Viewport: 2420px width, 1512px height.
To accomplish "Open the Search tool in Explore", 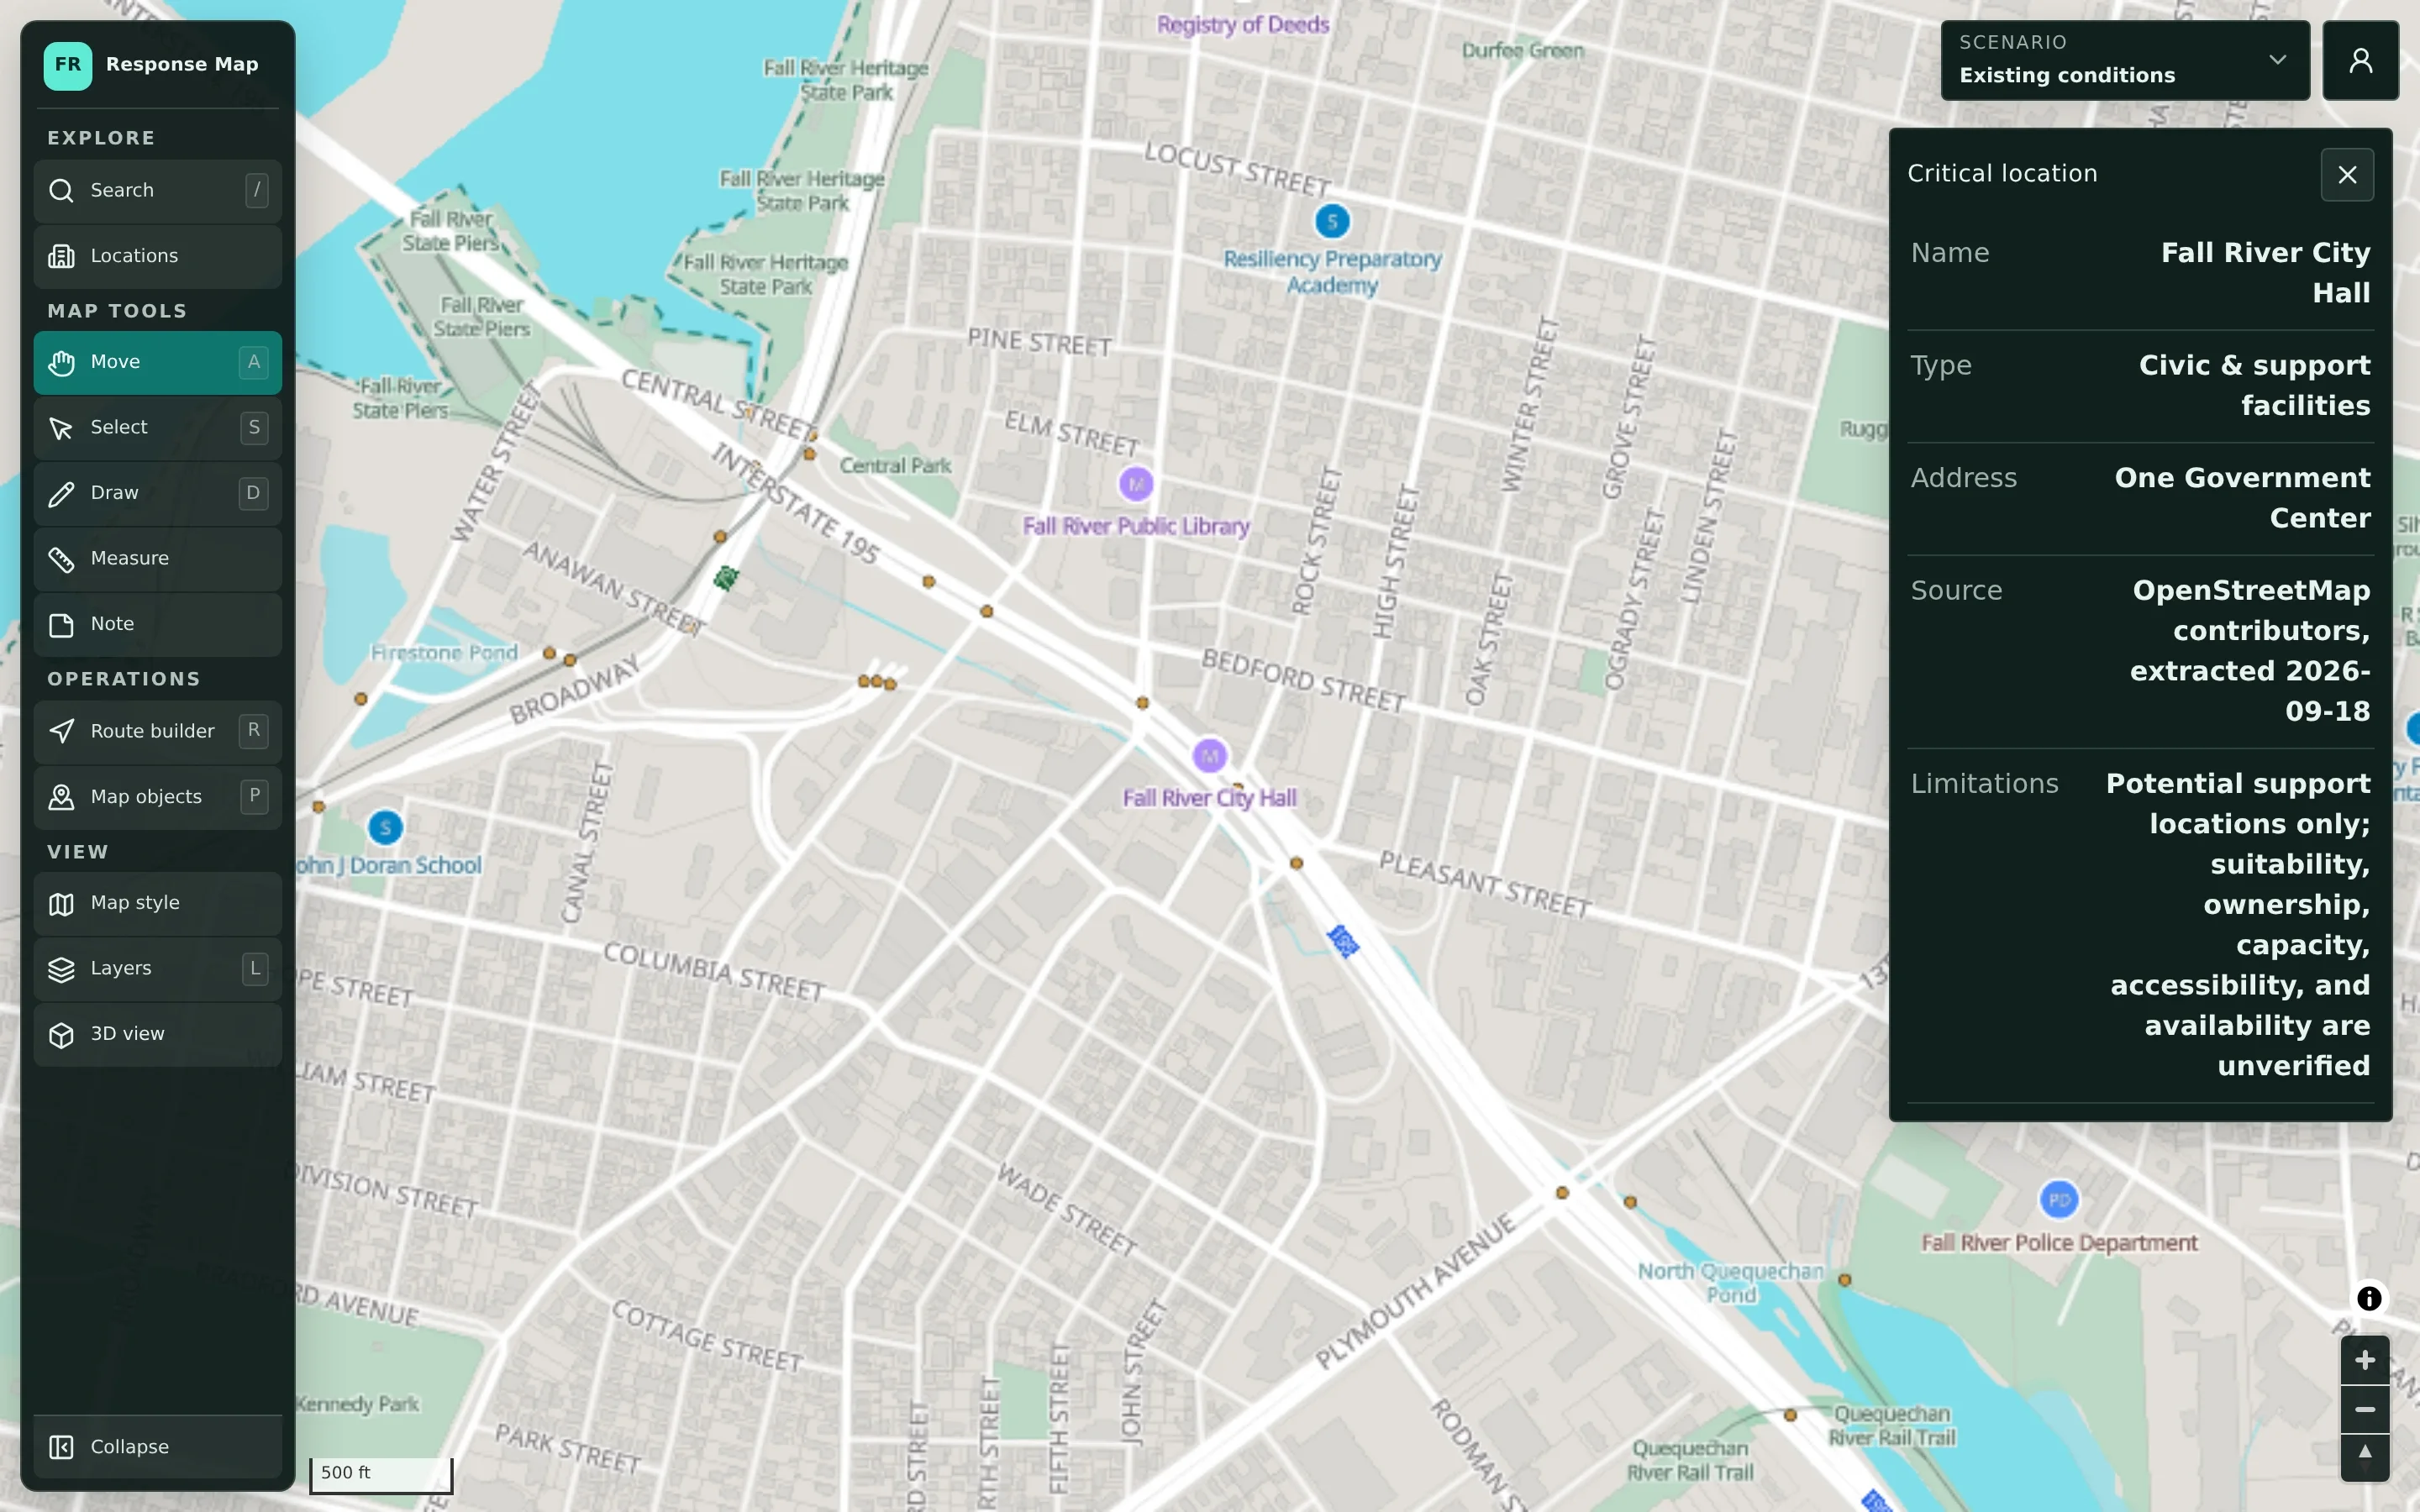I will pyautogui.click(x=157, y=190).
